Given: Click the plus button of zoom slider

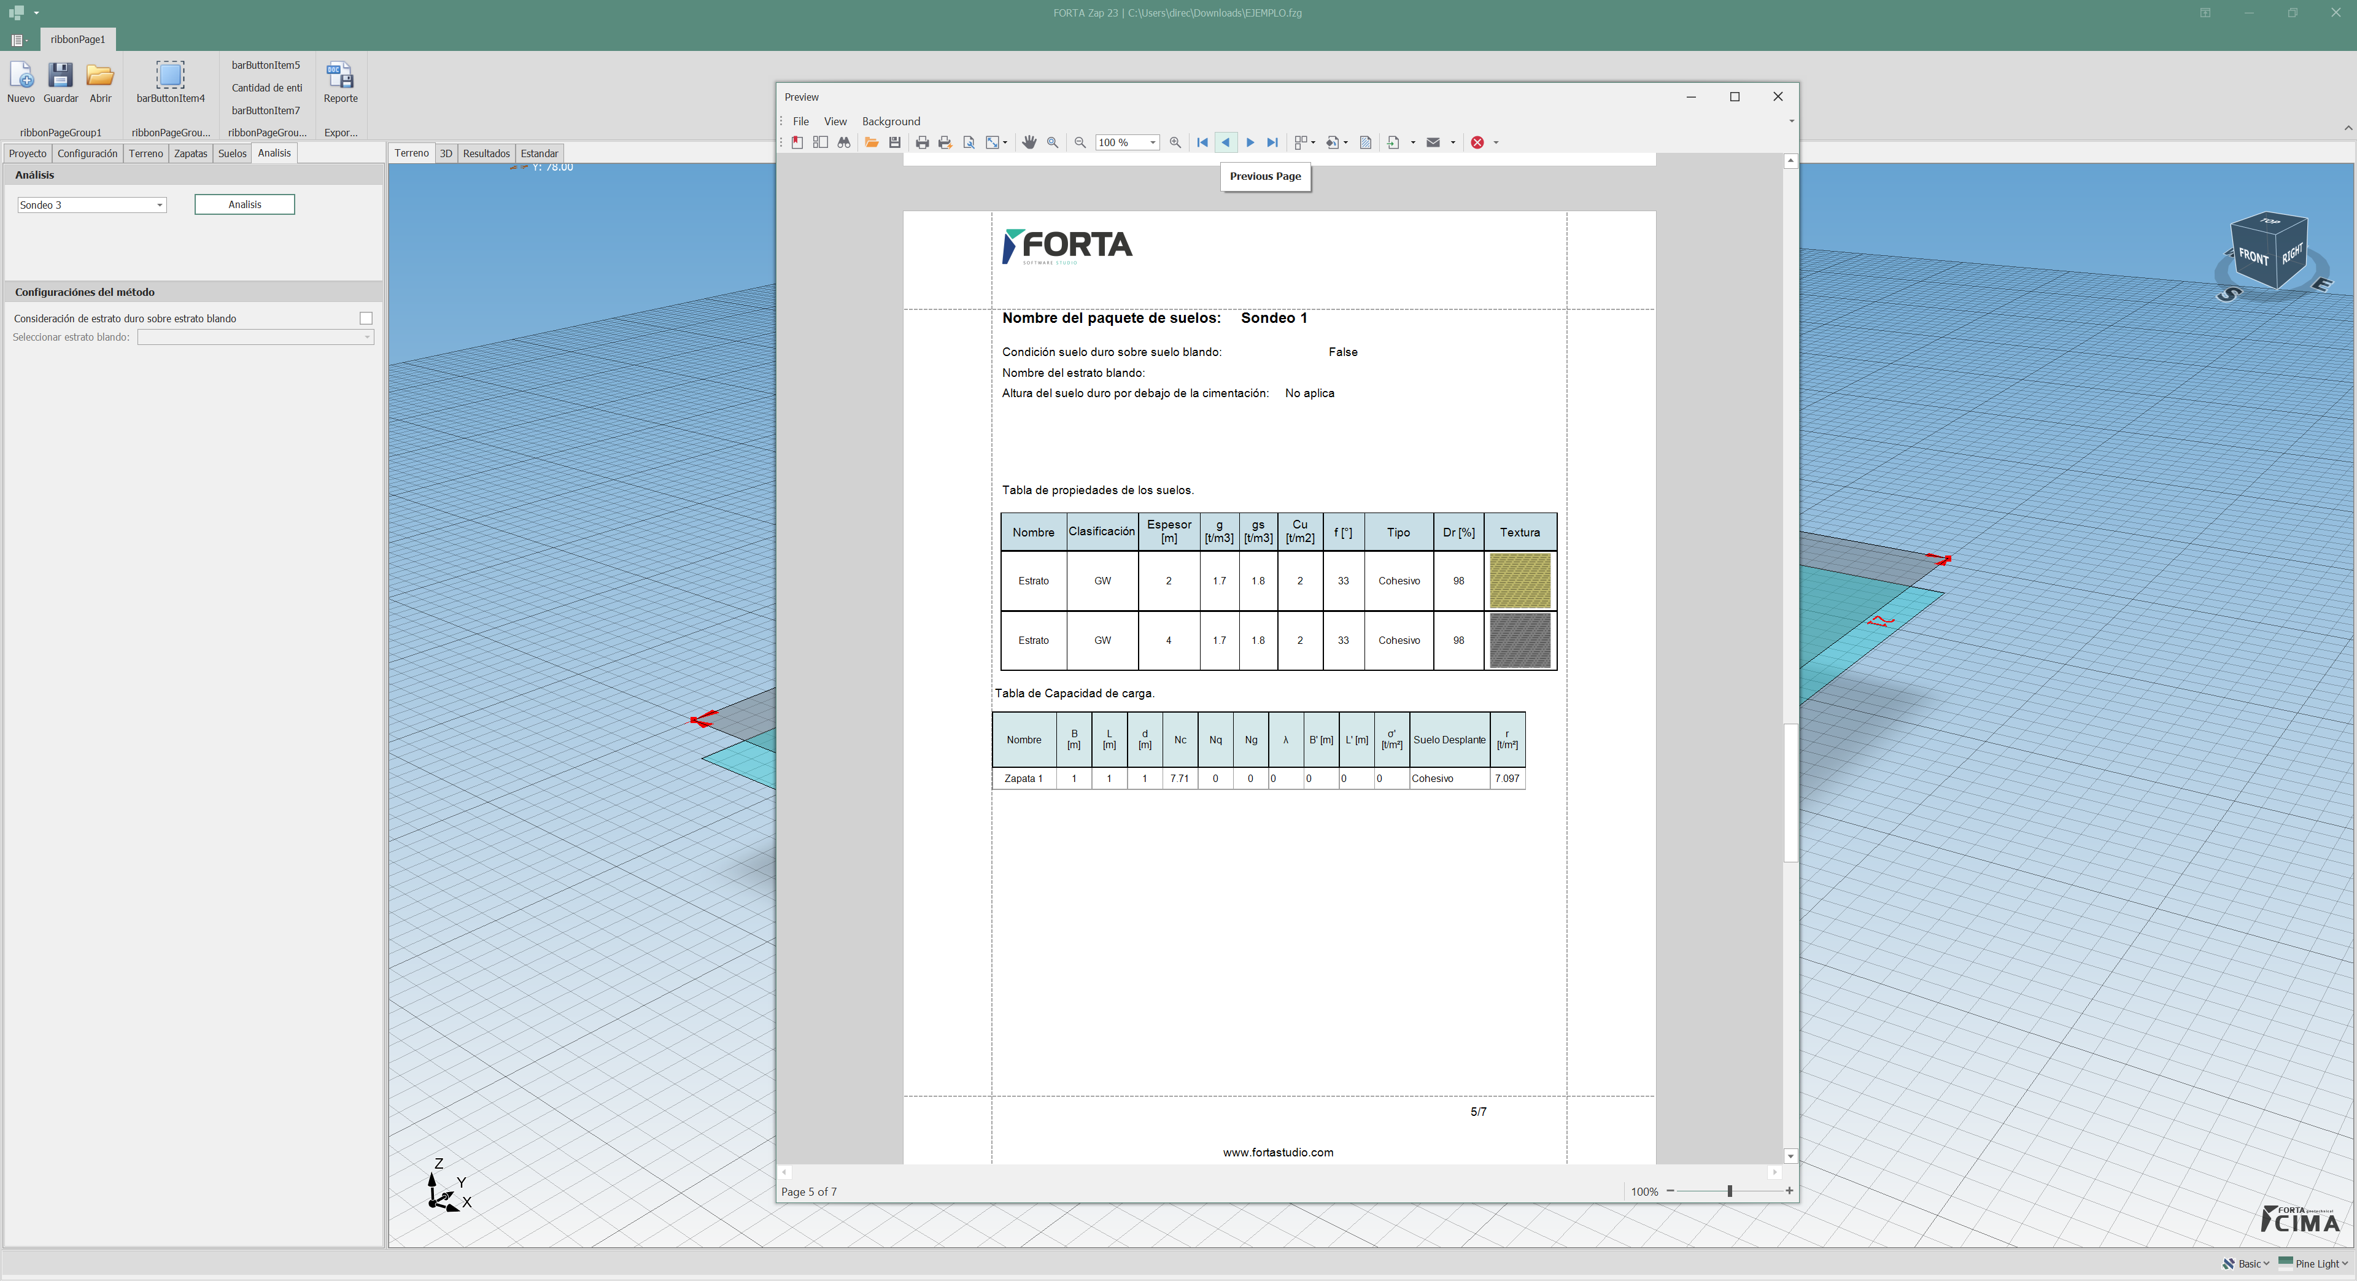Looking at the screenshot, I should [1789, 1191].
